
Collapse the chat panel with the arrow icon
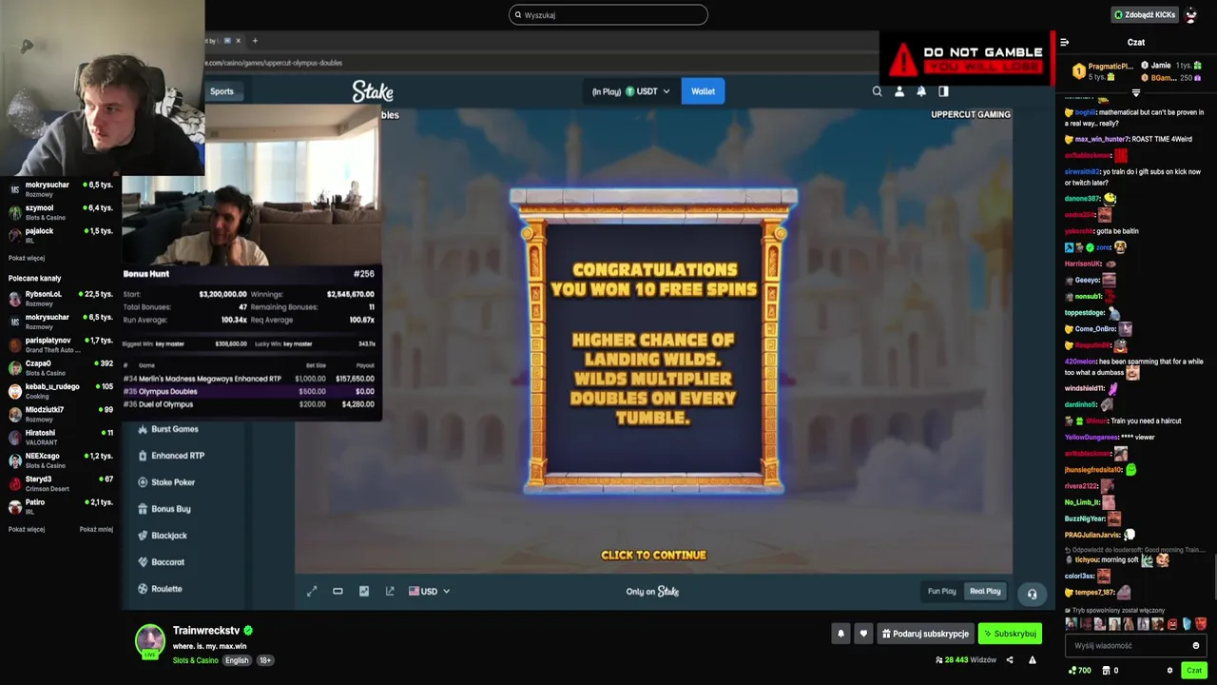point(1064,42)
